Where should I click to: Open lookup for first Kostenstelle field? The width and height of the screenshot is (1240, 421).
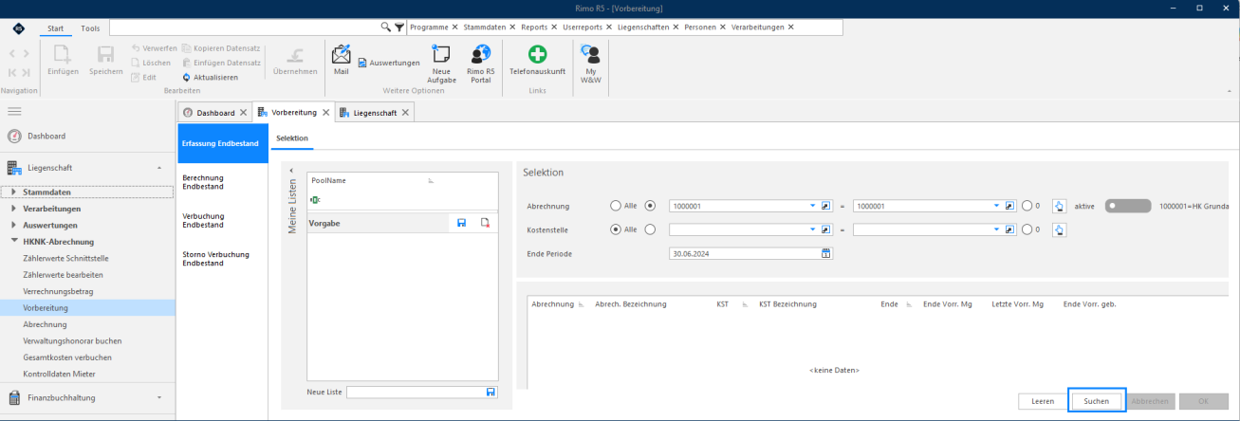[825, 229]
